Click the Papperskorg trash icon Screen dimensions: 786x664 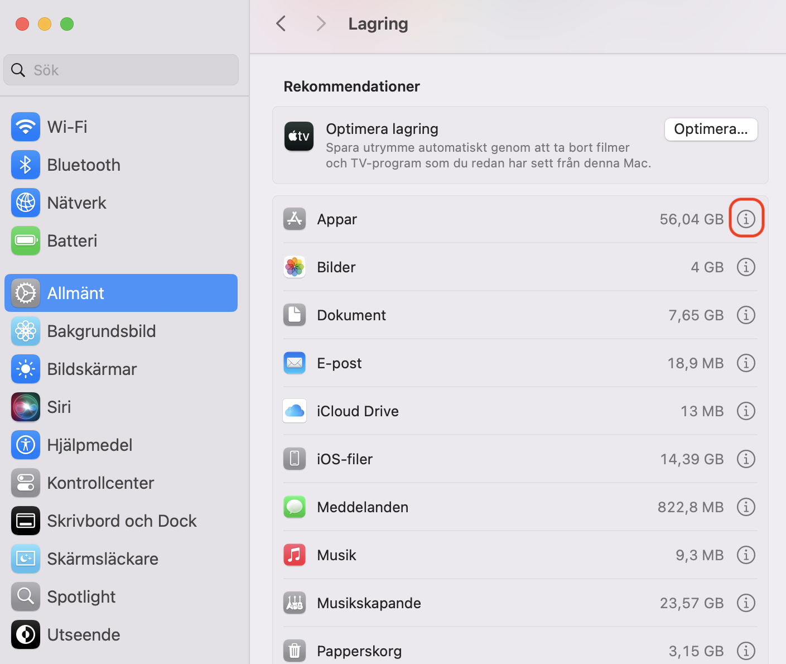[x=295, y=651]
